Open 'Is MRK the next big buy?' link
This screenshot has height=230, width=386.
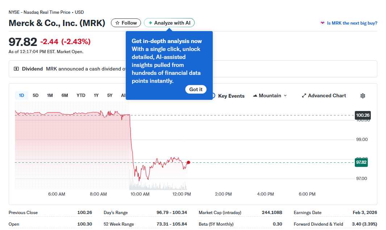tap(352, 23)
